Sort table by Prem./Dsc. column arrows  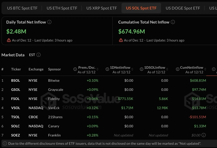click(98, 70)
